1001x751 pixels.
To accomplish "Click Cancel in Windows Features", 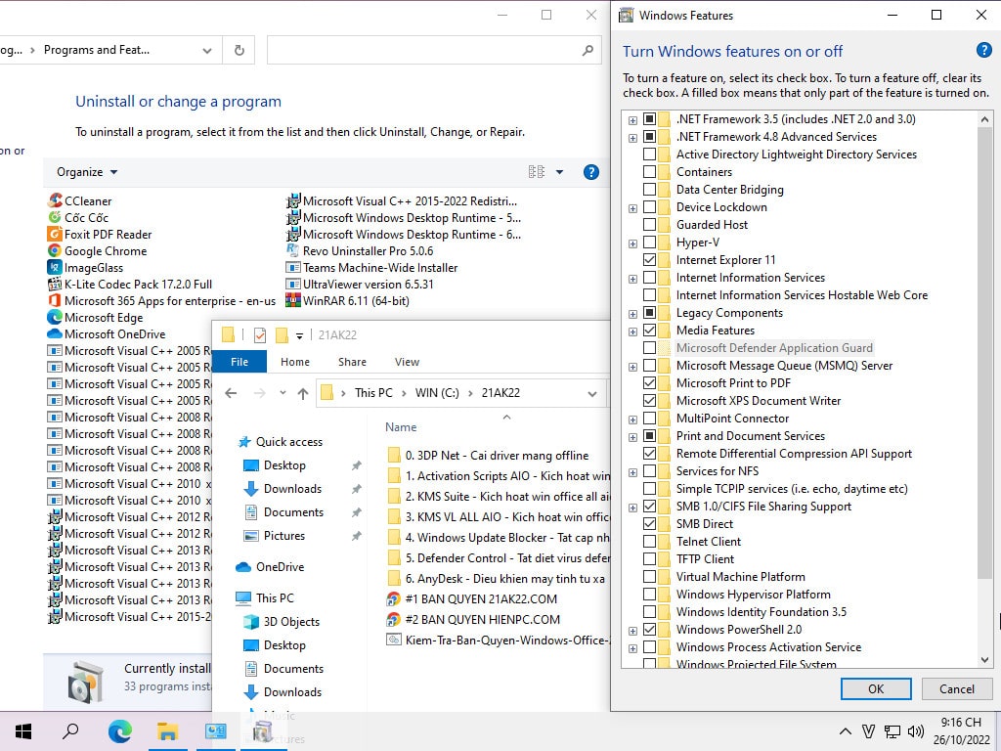I will point(957,689).
